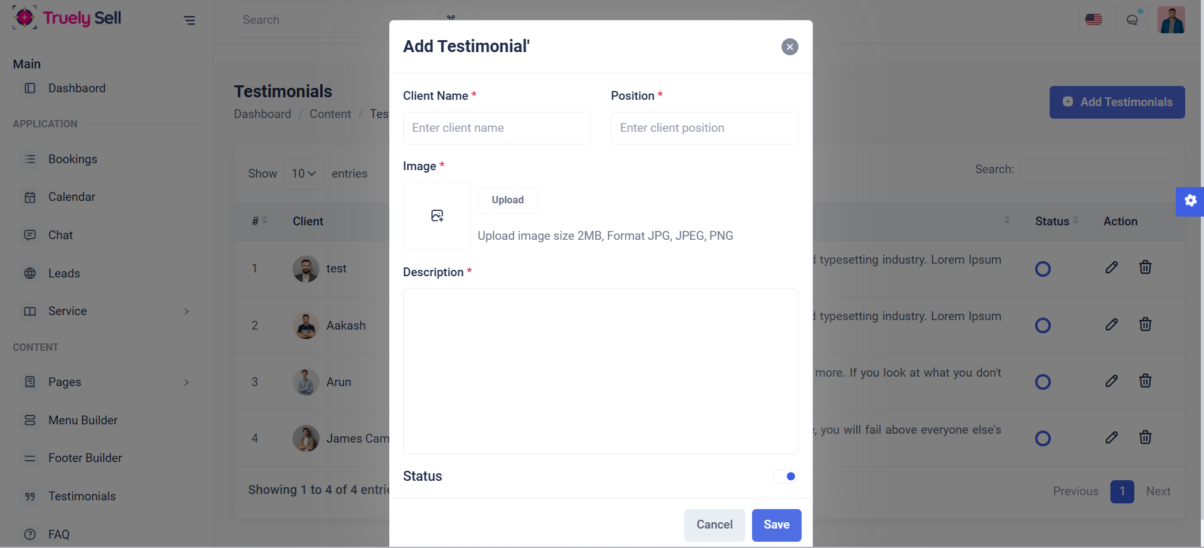Open the settings gear panel

pyautogui.click(x=1190, y=201)
